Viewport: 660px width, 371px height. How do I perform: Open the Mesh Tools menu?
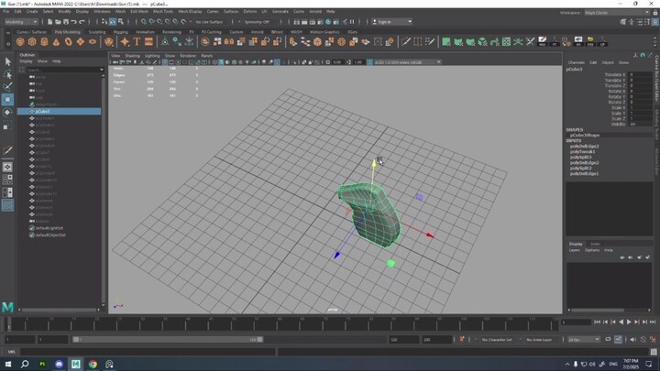[163, 11]
